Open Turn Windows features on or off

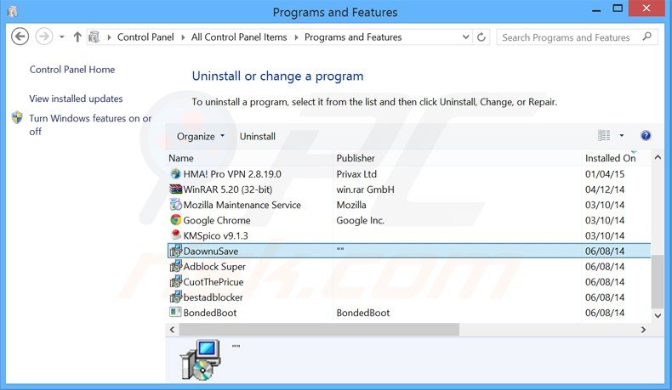pyautogui.click(x=90, y=125)
